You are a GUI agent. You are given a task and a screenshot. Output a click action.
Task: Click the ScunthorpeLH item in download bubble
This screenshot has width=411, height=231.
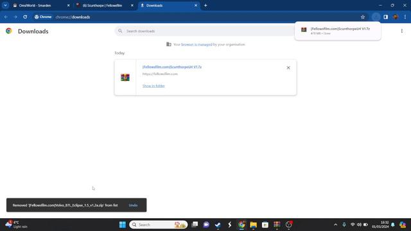click(338, 31)
